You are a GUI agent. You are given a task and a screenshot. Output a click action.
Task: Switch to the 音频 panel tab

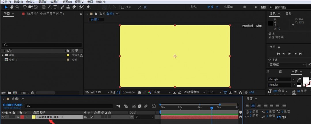click(x=288, y=13)
